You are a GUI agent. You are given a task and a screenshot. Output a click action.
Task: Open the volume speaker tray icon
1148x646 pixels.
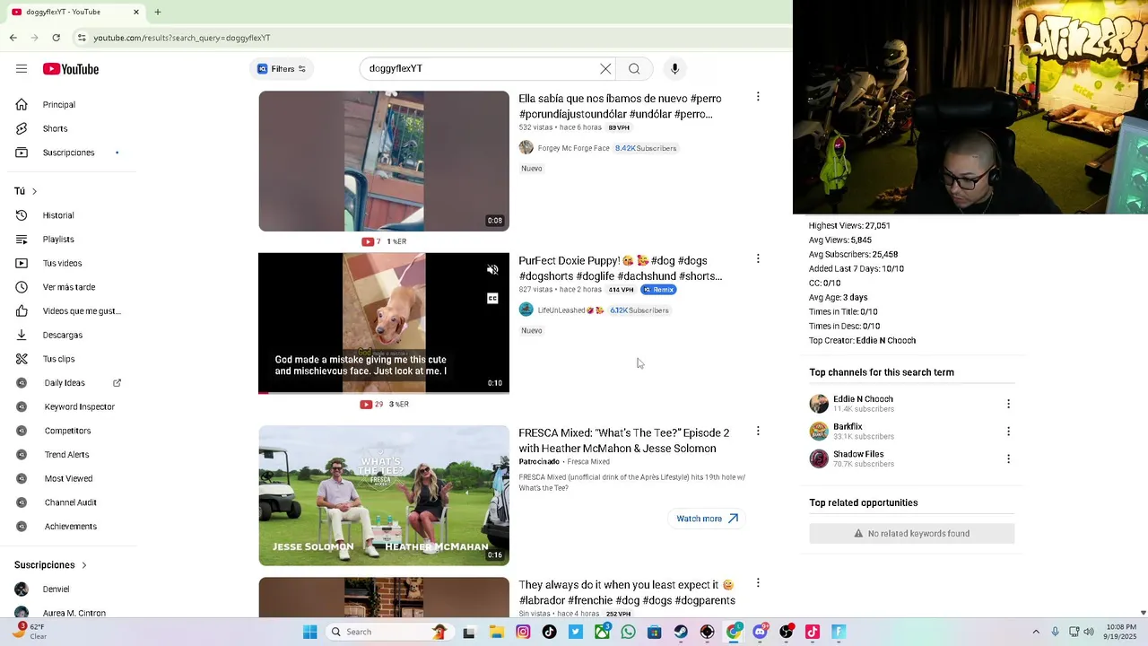point(1089,632)
